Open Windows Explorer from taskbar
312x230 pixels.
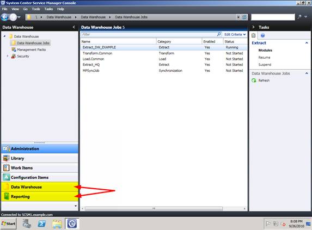[x=57, y=224]
